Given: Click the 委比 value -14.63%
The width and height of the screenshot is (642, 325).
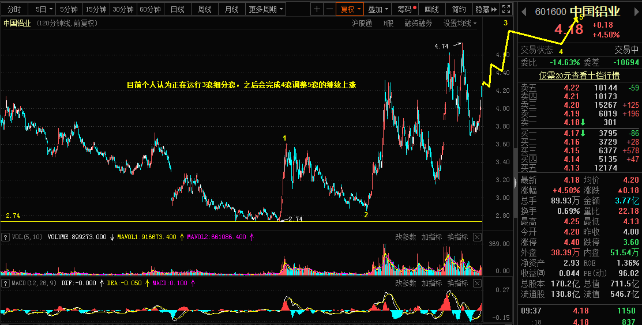Looking at the screenshot, I should [565, 63].
